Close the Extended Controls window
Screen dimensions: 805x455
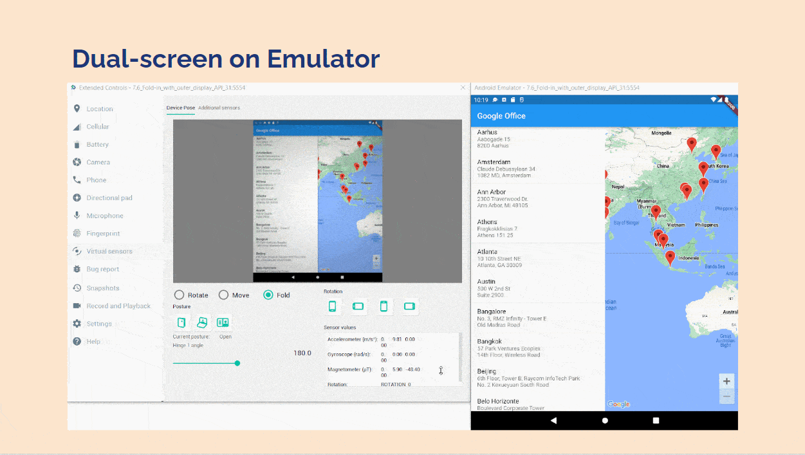click(x=463, y=88)
